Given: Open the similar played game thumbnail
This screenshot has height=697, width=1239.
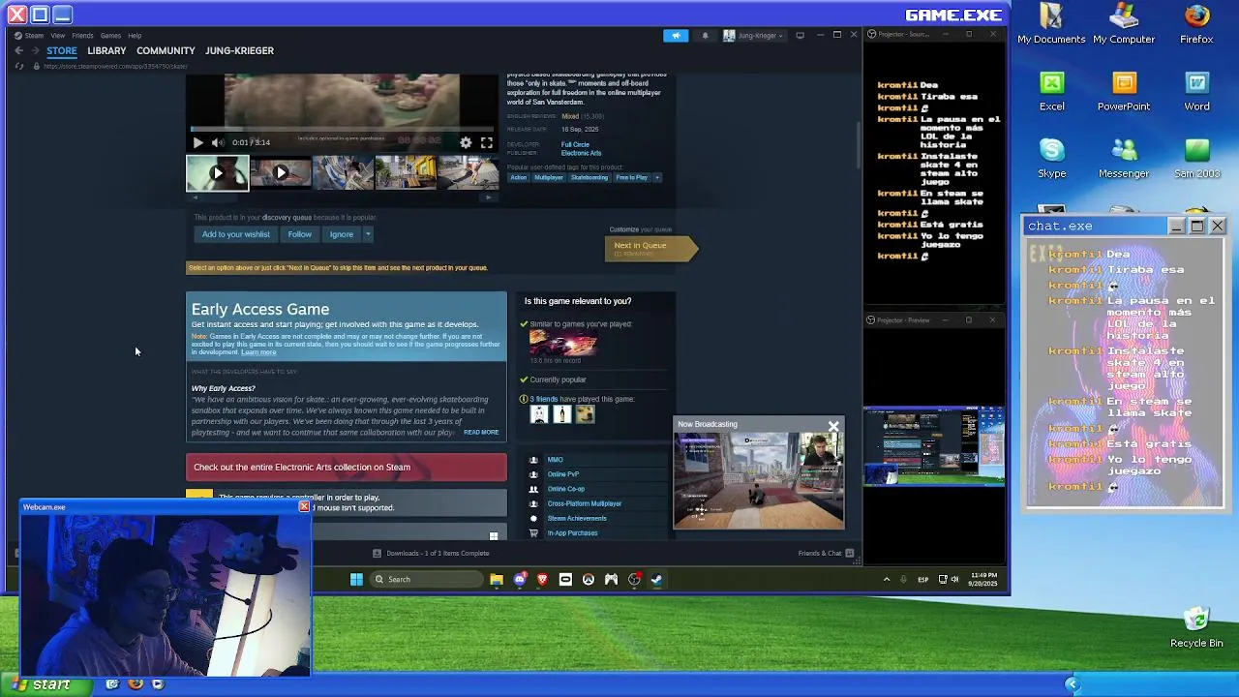Looking at the screenshot, I should (563, 343).
